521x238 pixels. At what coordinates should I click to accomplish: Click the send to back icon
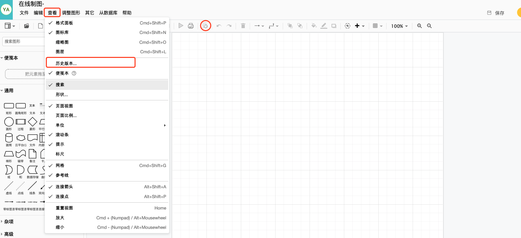coord(300,26)
